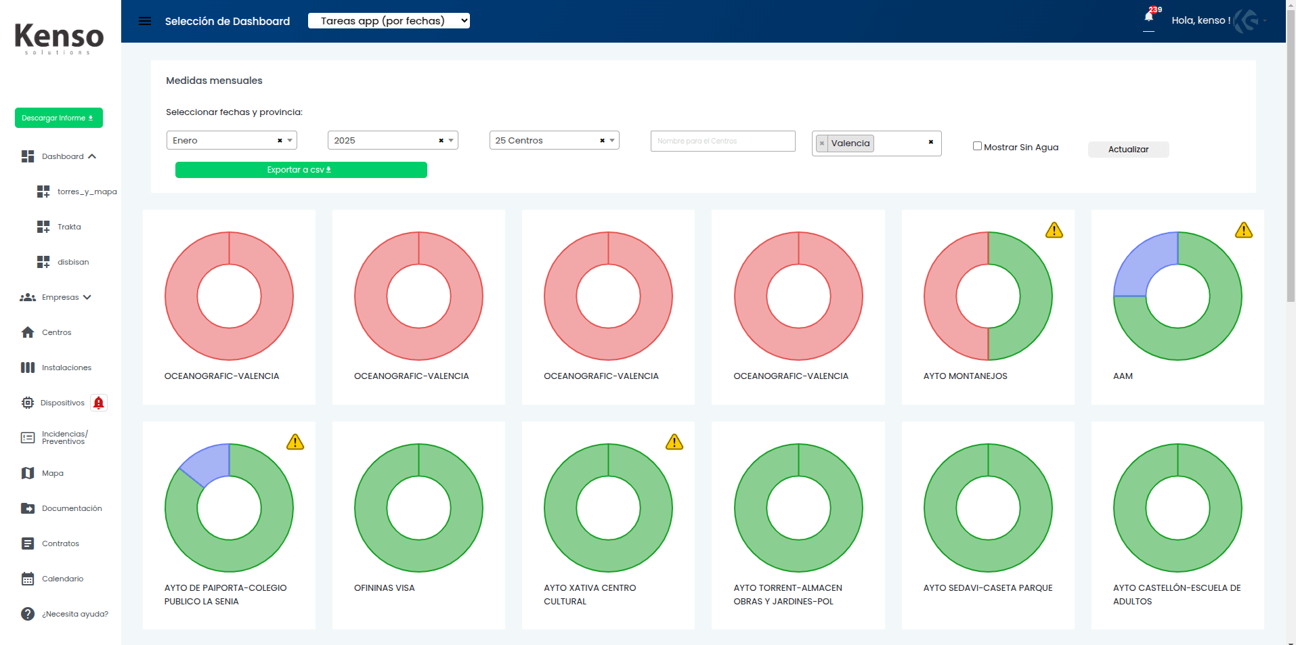Clear the 25 Centros selection
The image size is (1296, 645).
click(602, 141)
